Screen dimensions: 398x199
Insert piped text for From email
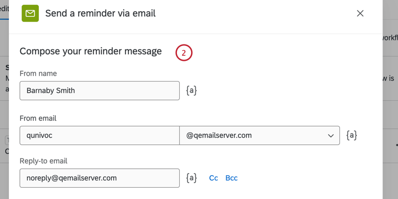coord(352,135)
